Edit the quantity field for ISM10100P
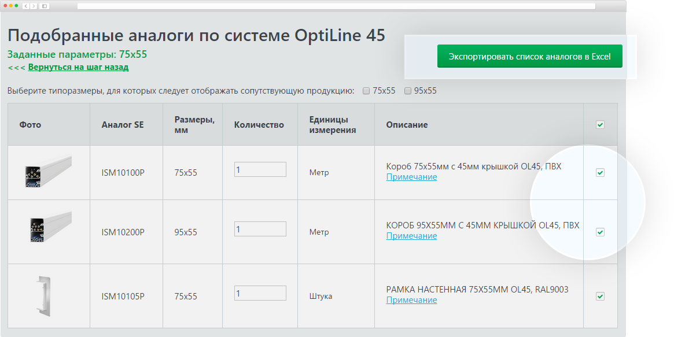The width and height of the screenshot is (674, 337). 260,169
